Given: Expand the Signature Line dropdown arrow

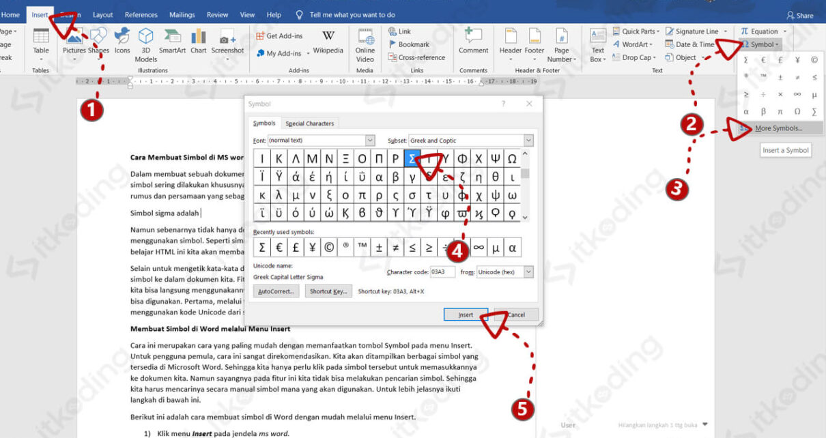Looking at the screenshot, I should tap(726, 31).
